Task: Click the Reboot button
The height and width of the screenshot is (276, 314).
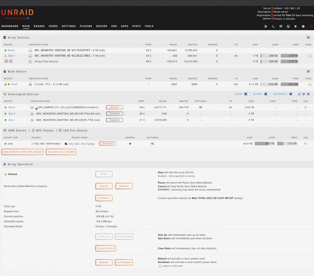Action: click(104, 262)
